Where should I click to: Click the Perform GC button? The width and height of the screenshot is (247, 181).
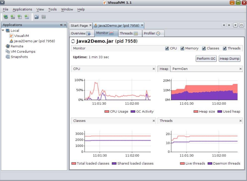[x=206, y=59]
